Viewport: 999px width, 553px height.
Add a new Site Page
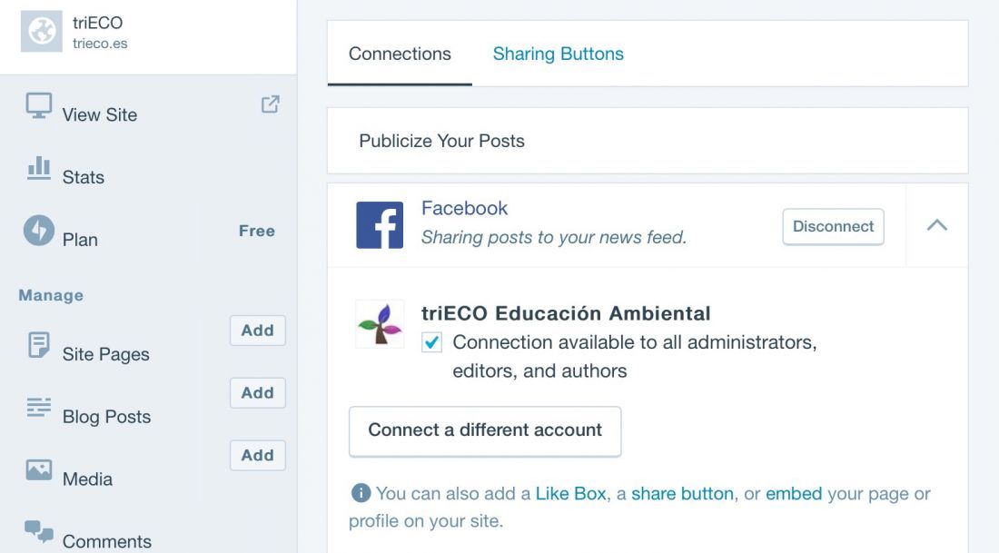pos(257,331)
